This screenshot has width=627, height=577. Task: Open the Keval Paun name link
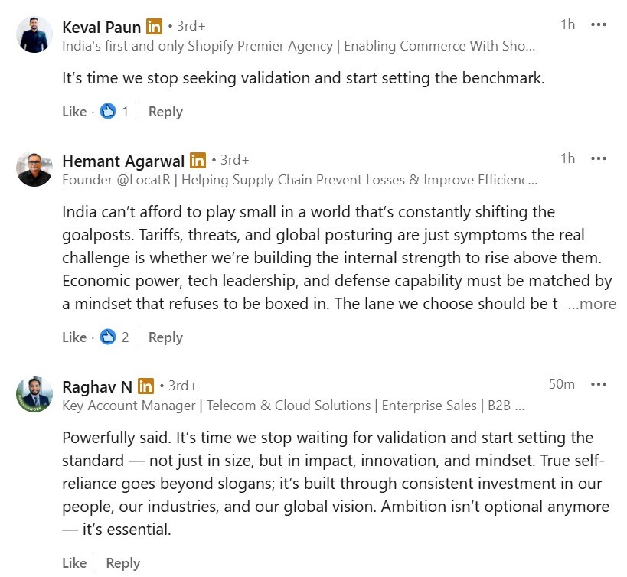point(102,28)
